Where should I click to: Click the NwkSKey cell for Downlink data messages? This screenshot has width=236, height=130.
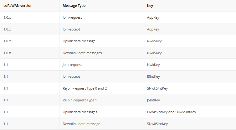tap(154, 53)
